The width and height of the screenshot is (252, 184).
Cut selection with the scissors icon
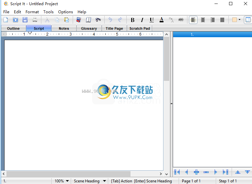47,20
